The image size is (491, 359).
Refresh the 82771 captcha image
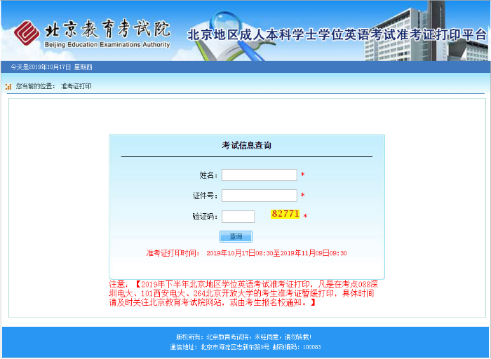tap(285, 214)
